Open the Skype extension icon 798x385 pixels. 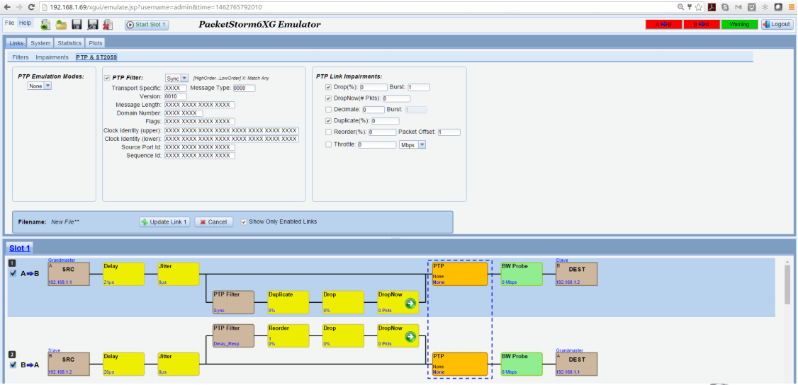coord(725,7)
